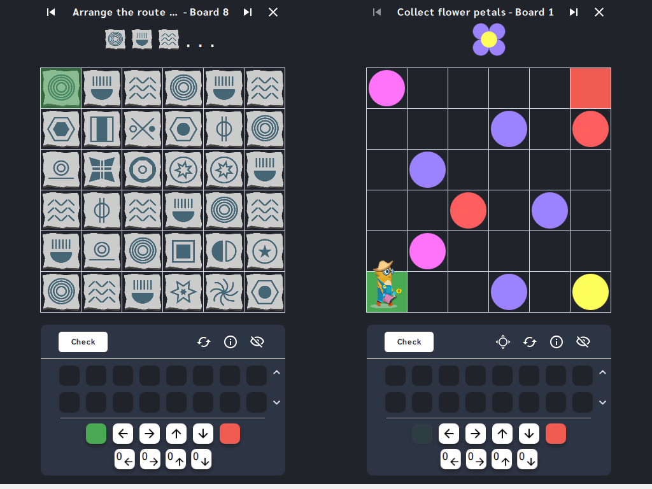
Task: Click the locate-character crosshair icon
Action: coord(503,342)
